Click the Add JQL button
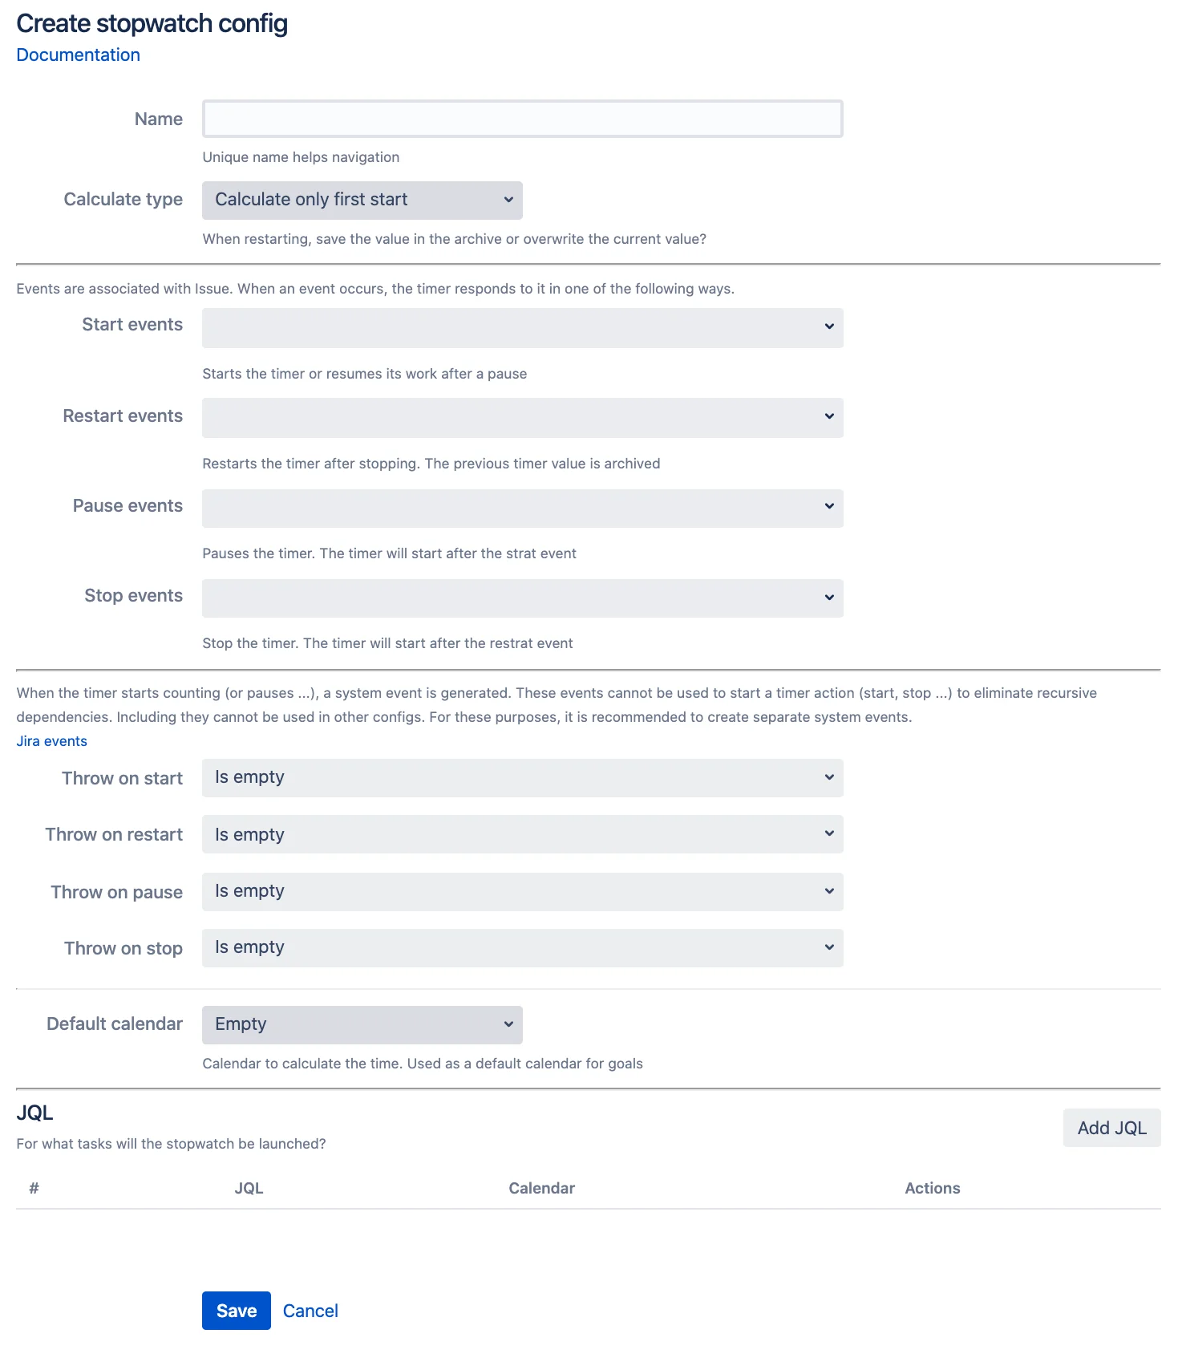The image size is (1182, 1362). [x=1112, y=1128]
